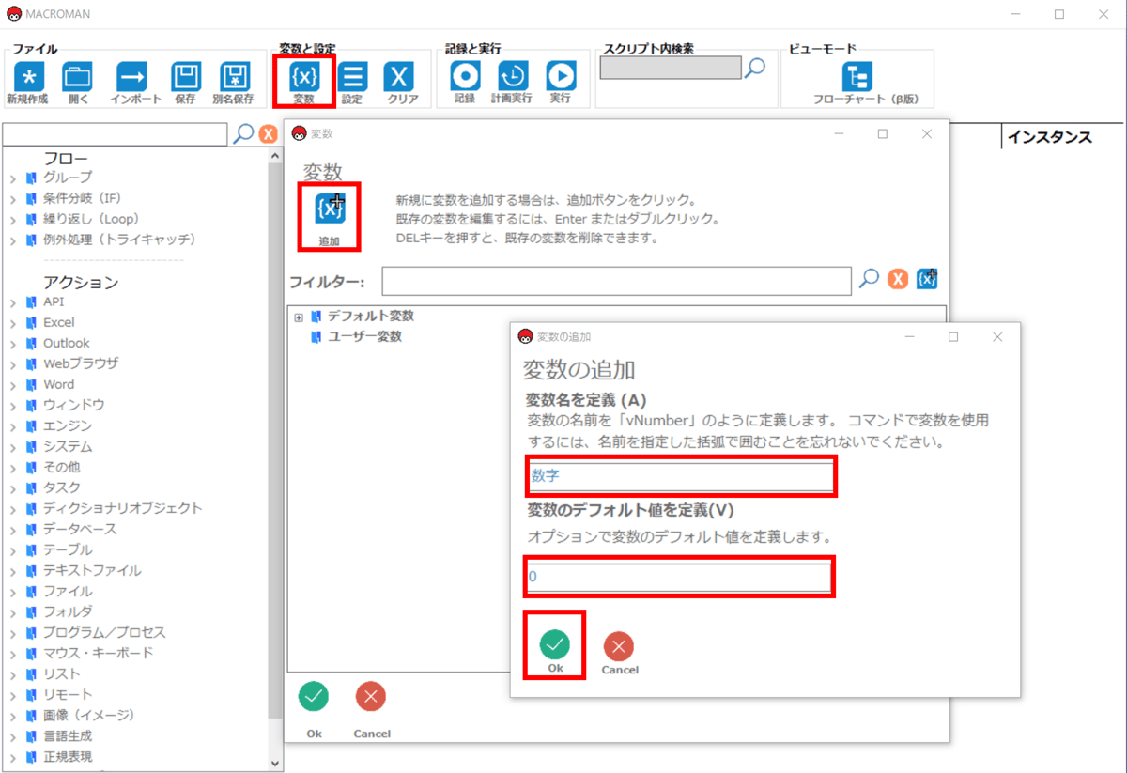1127x773 pixels.
Task: Click the 別名保存 save-as icon
Action: 234,77
